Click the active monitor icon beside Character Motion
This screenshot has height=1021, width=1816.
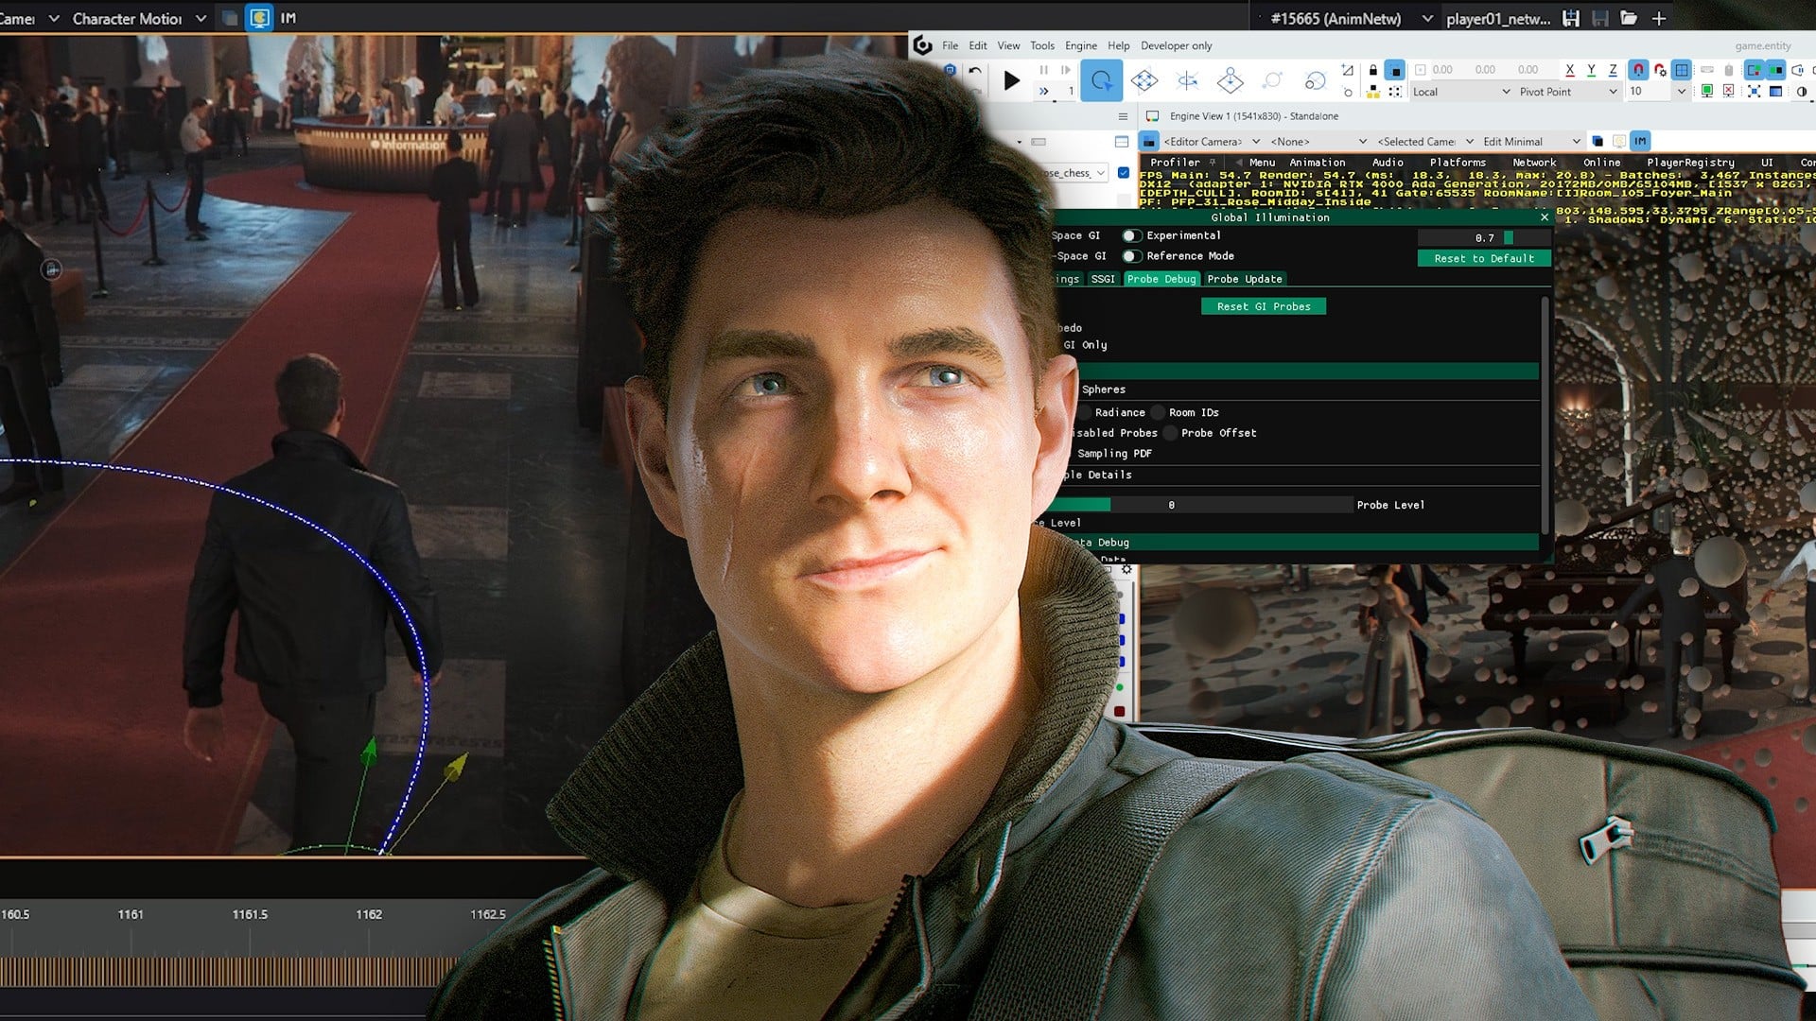[259, 18]
